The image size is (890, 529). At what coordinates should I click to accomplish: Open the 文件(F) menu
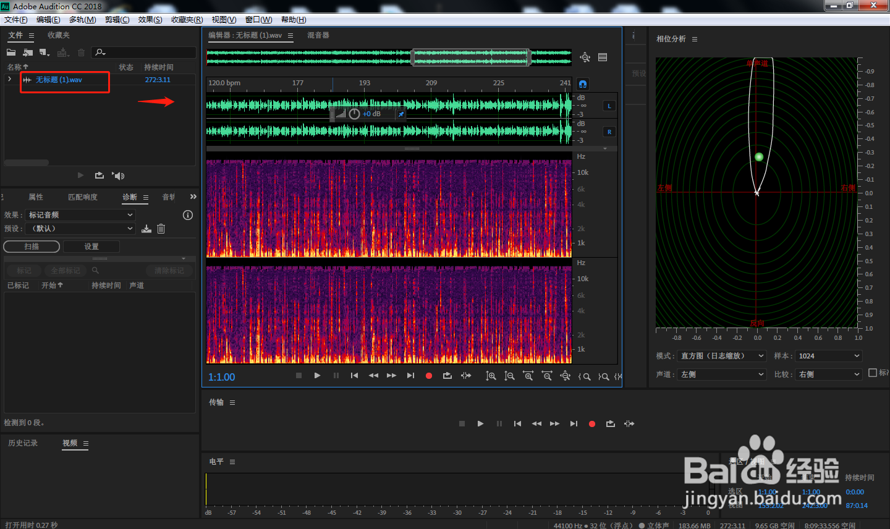(16, 20)
